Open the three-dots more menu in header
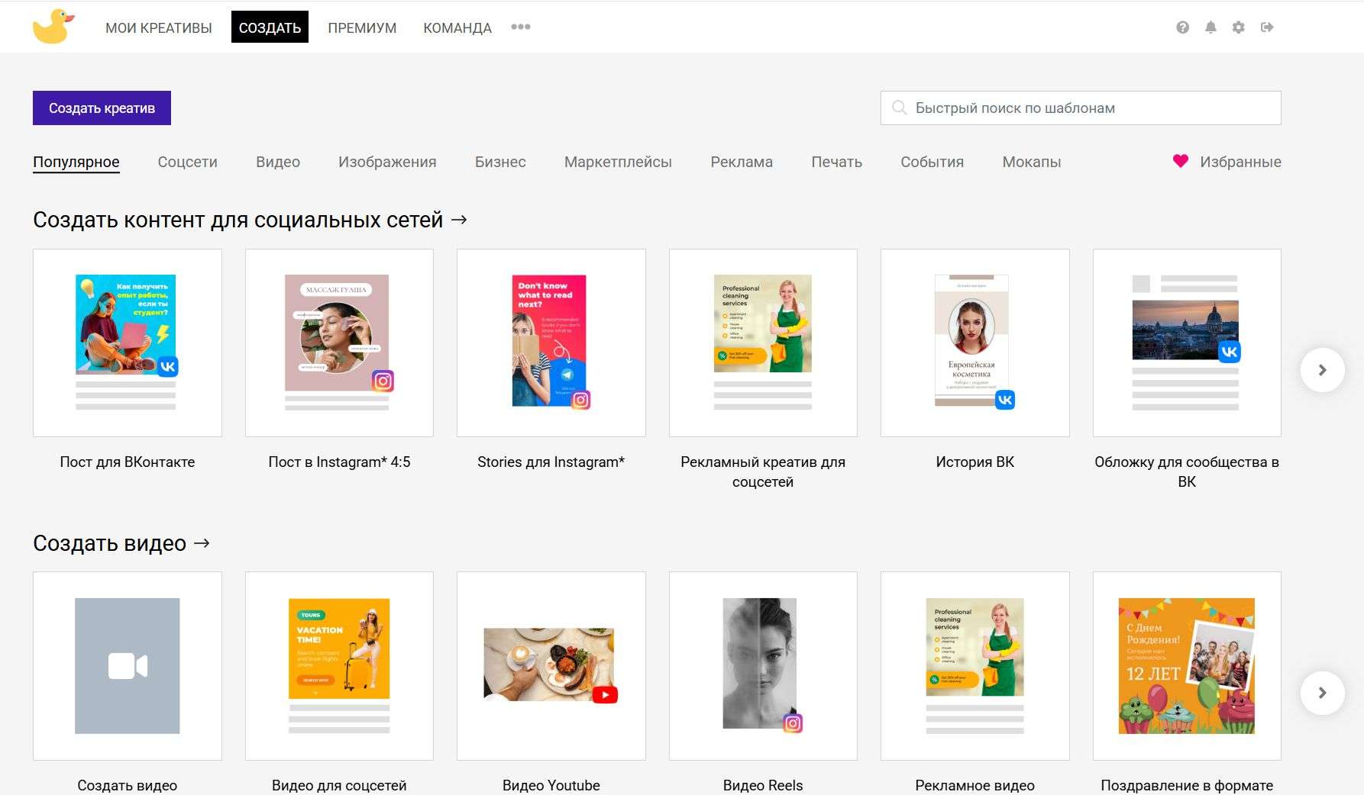The width and height of the screenshot is (1364, 795). (521, 27)
